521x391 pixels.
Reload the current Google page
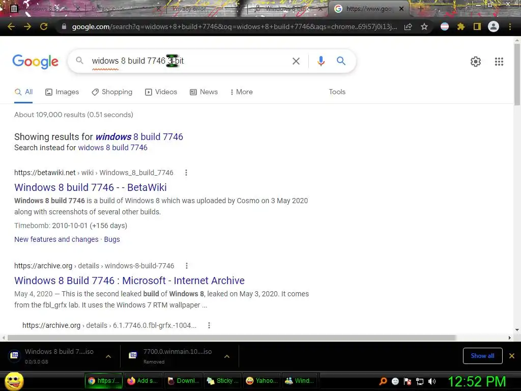pyautogui.click(x=44, y=26)
